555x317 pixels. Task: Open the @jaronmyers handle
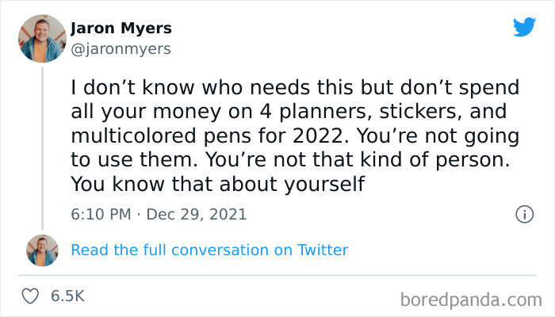click(121, 49)
